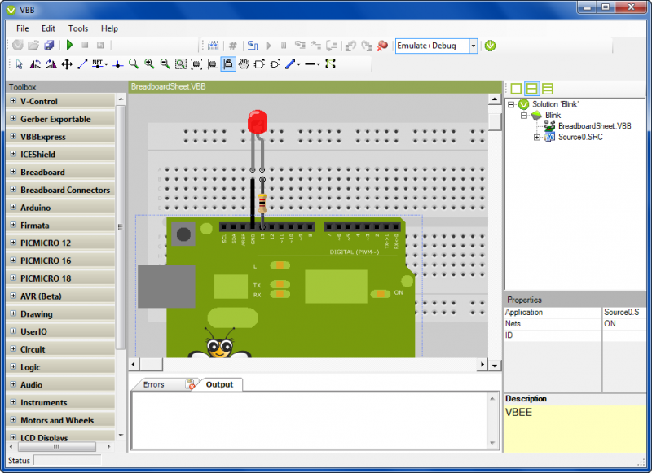Click the canvas scroll right arrow

482,365
